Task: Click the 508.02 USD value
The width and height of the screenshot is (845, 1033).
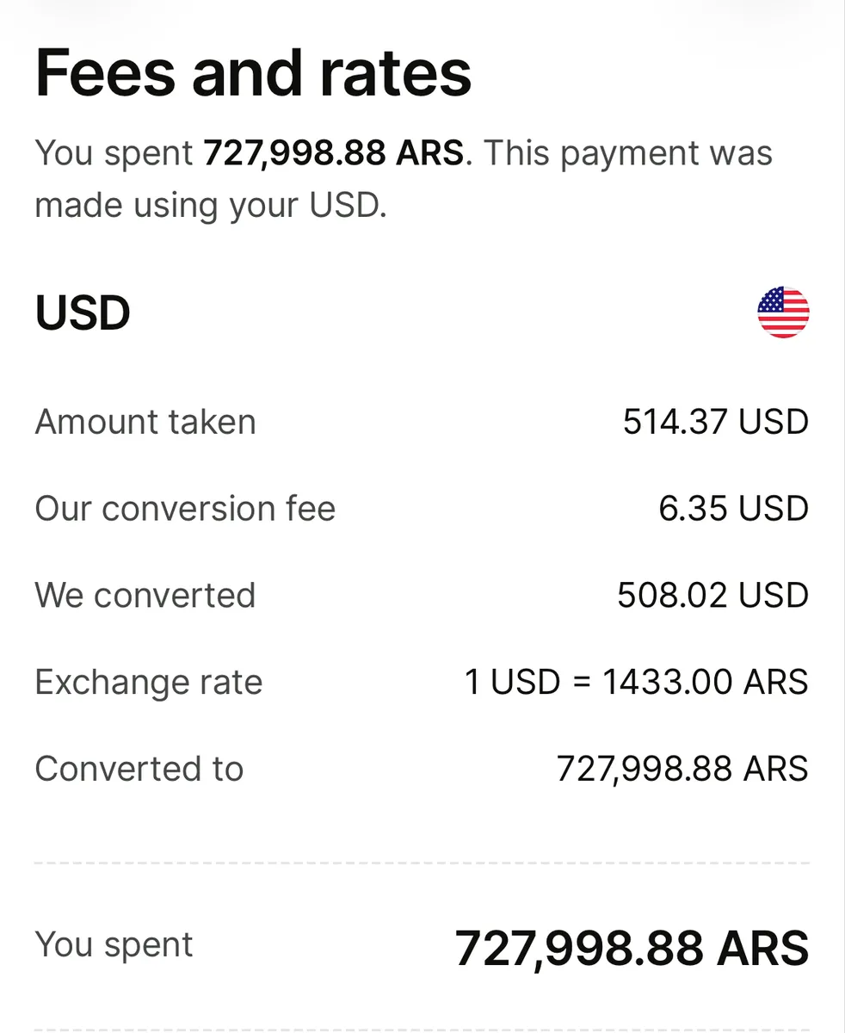Action: (x=712, y=596)
